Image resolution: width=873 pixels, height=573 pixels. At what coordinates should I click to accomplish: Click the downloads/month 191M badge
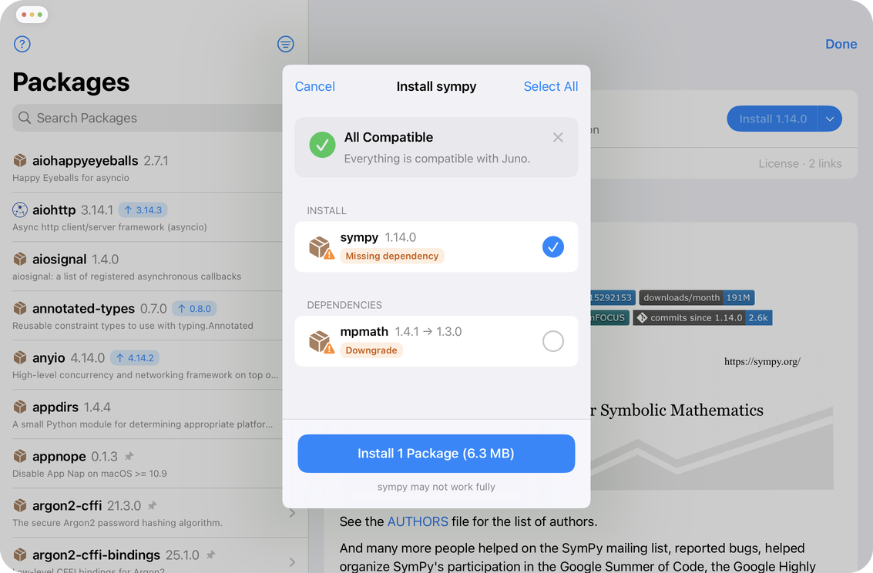click(697, 297)
